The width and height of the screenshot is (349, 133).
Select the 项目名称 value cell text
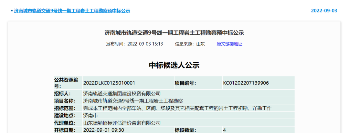coord(133,101)
